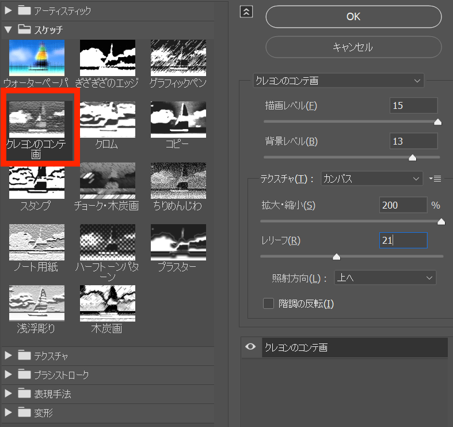Enable the 階調の反転 checkbox
This screenshot has width=453, height=427.
pos(268,304)
